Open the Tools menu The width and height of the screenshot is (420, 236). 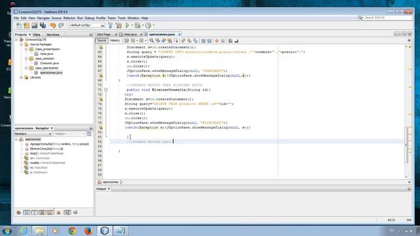click(x=121, y=18)
